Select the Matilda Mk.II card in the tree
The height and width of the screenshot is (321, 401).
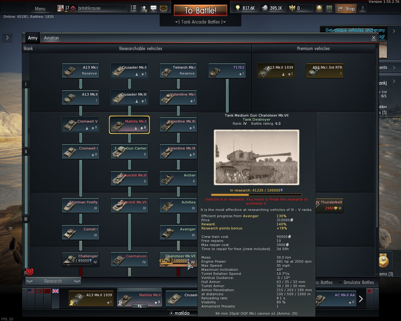tap(129, 124)
